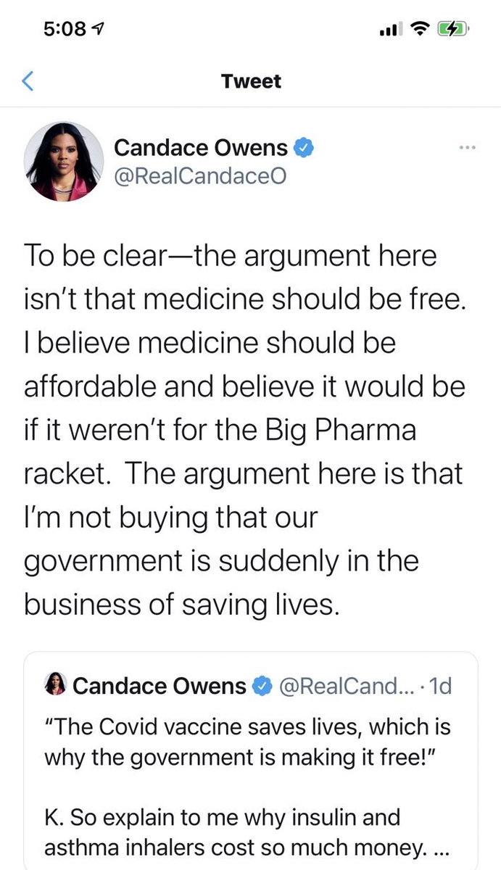Tap the cellular signal bars icon
501x870 pixels.
(390, 30)
